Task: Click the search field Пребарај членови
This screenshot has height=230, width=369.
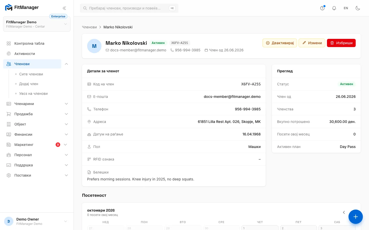Action: coord(129,8)
